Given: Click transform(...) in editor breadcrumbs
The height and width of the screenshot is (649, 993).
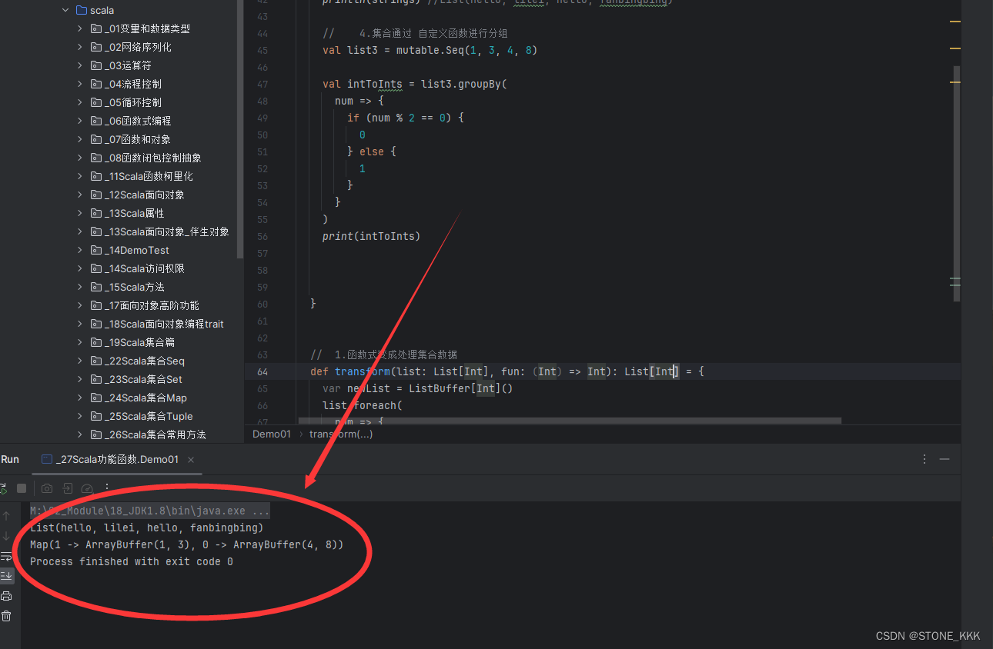Looking at the screenshot, I should (x=341, y=434).
